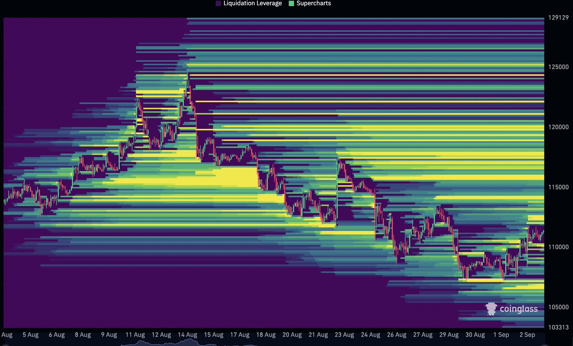This screenshot has width=573, height=346.
Task: Click the data zoom range slider below the dates
Action: click(x=274, y=343)
